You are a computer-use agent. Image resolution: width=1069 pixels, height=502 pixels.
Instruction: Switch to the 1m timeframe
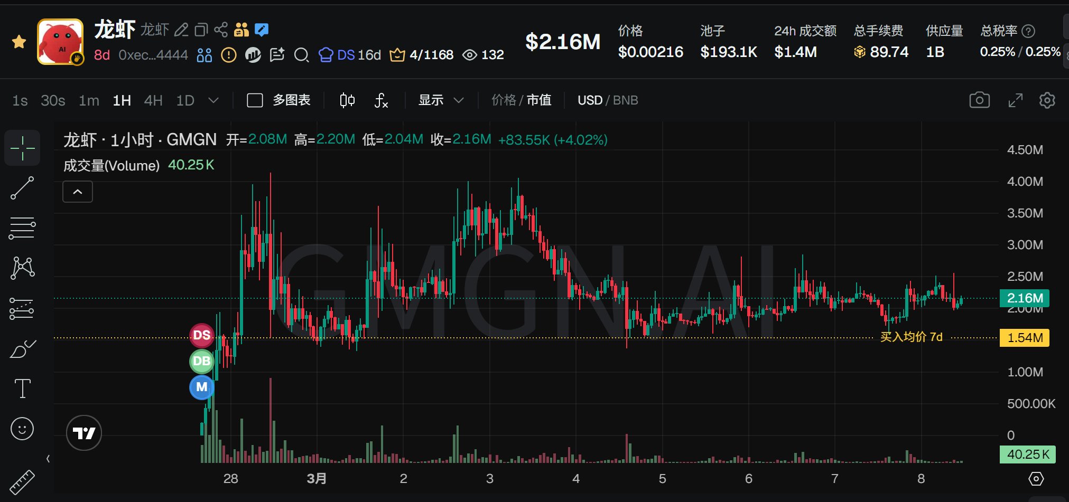click(89, 100)
